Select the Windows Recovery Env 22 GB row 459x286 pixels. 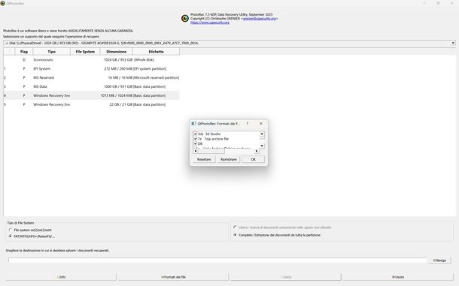(x=91, y=104)
